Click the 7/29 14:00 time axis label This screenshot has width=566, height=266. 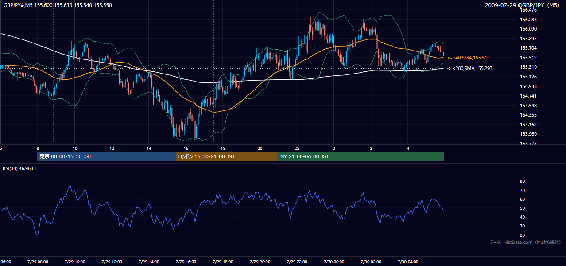click(148, 262)
